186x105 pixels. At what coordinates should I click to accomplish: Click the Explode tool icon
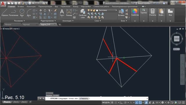pyautogui.click(x=55, y=14)
